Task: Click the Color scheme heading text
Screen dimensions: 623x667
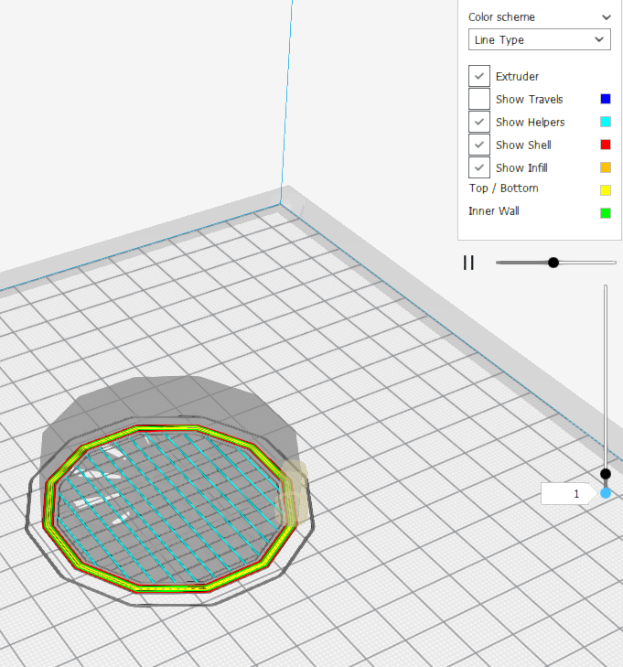Action: (501, 17)
